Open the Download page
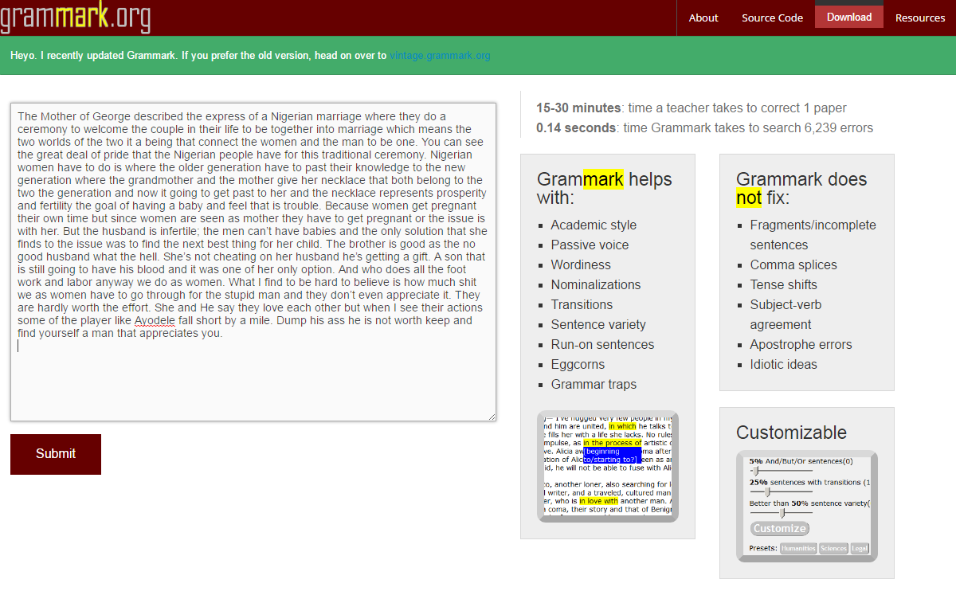Viewport: 956px width, 603px height. [849, 17]
